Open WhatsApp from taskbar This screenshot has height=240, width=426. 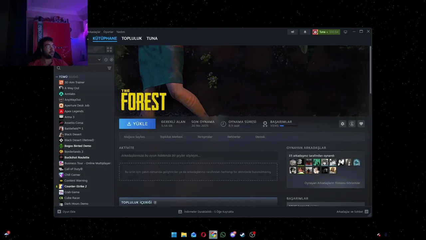point(223,235)
